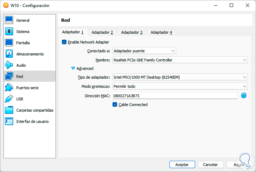The height and width of the screenshot is (172, 256).
Task: Click the Carpetas compartidas folder icon
Action: point(9,110)
